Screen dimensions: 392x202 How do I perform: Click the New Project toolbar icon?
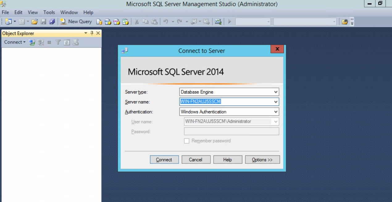tap(8, 22)
